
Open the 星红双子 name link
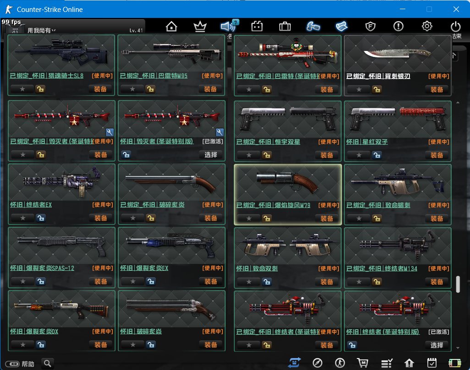click(367, 142)
